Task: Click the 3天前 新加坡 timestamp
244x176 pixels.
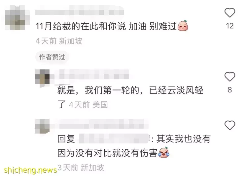Action: click(81, 168)
